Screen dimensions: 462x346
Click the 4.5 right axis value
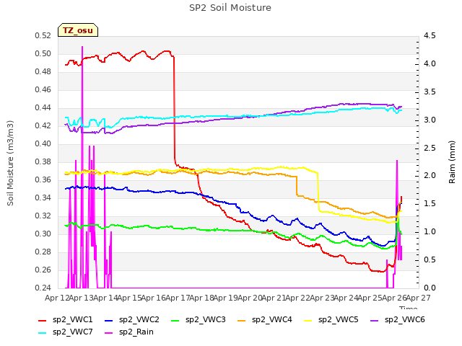coord(430,36)
